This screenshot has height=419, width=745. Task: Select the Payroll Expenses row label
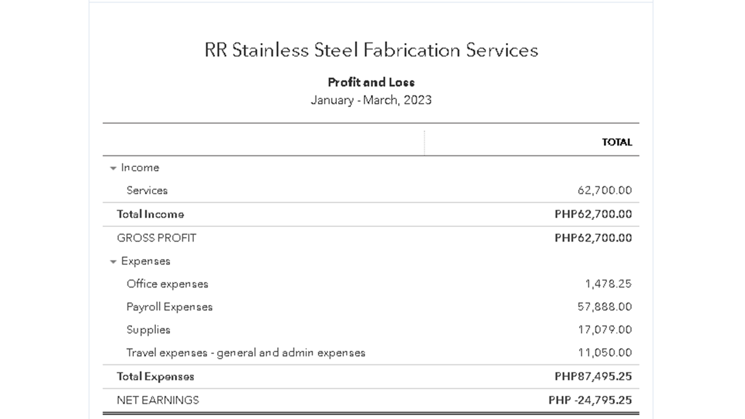pos(169,307)
